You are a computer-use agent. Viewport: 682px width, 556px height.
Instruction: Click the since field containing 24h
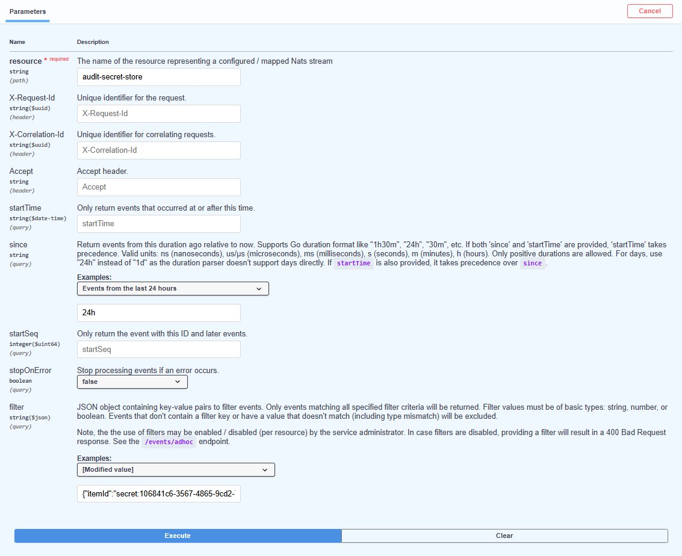point(159,312)
